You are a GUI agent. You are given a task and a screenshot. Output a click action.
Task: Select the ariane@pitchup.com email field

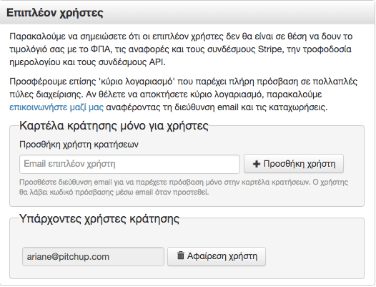pos(93,257)
